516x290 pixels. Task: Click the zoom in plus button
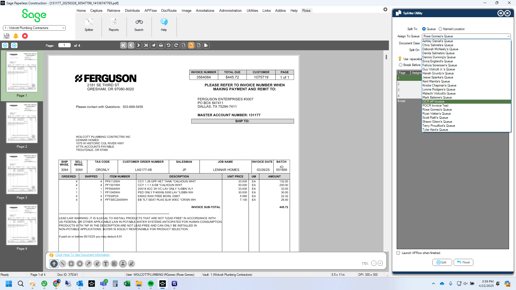[x=380, y=263]
